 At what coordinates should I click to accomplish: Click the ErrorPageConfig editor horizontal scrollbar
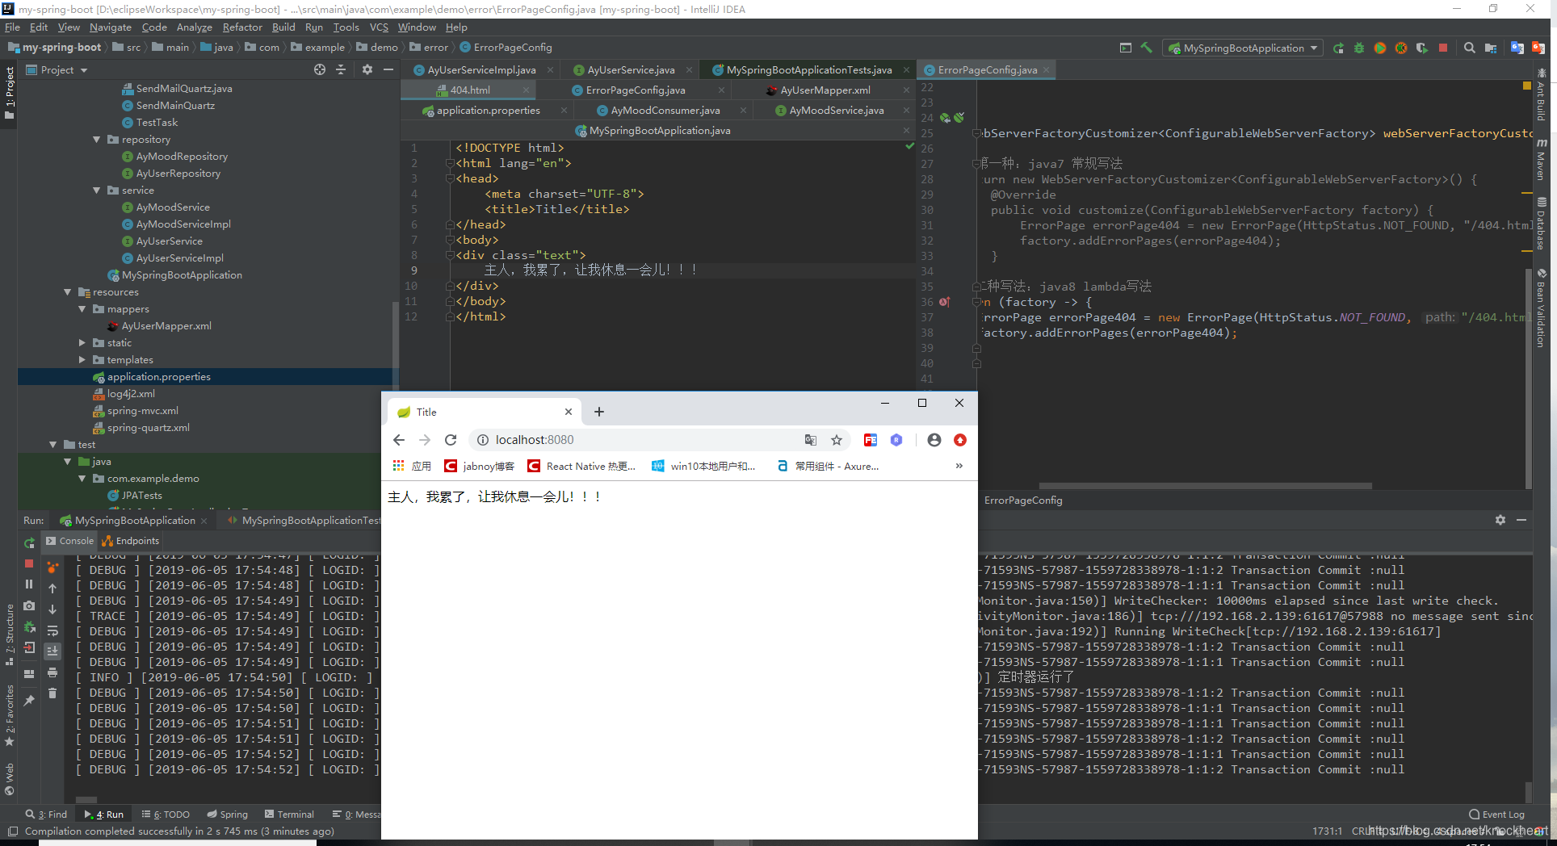(1205, 486)
